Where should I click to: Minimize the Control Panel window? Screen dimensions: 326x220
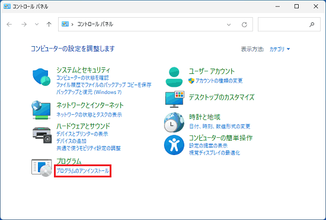[x=277, y=7]
